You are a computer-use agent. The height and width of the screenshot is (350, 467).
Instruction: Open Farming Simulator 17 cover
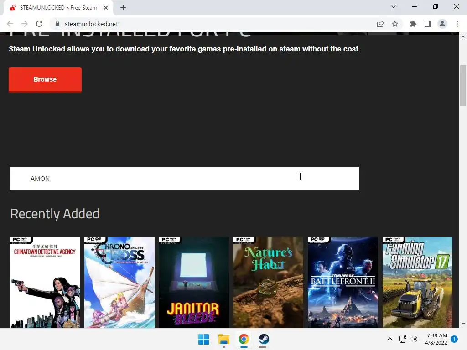point(417,283)
